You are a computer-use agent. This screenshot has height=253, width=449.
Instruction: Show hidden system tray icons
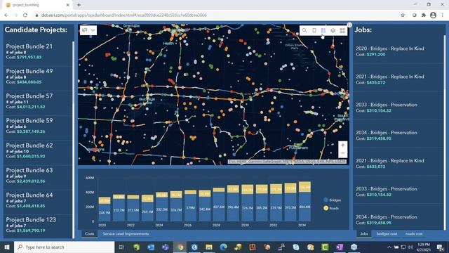pyautogui.click(x=389, y=247)
